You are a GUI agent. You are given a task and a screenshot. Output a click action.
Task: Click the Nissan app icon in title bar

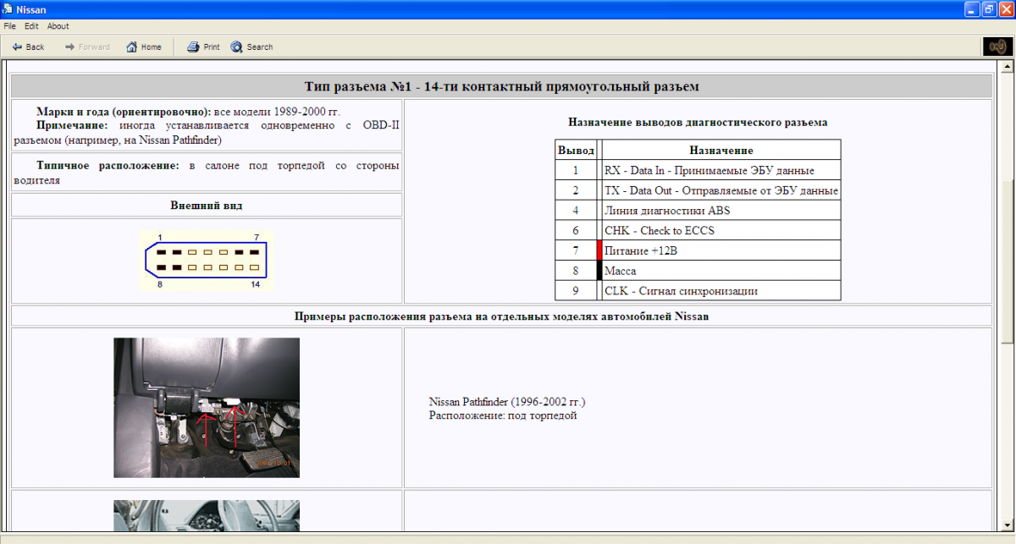[x=8, y=8]
